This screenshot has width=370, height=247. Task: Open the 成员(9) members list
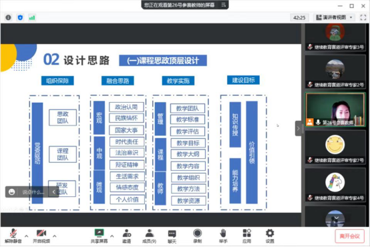point(149,236)
